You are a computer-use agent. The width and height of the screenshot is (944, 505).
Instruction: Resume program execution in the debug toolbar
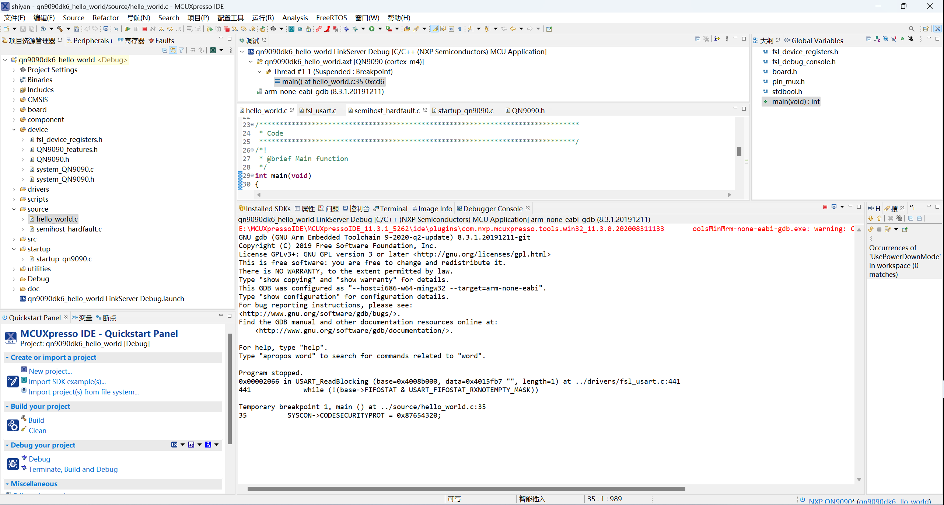coord(127,28)
